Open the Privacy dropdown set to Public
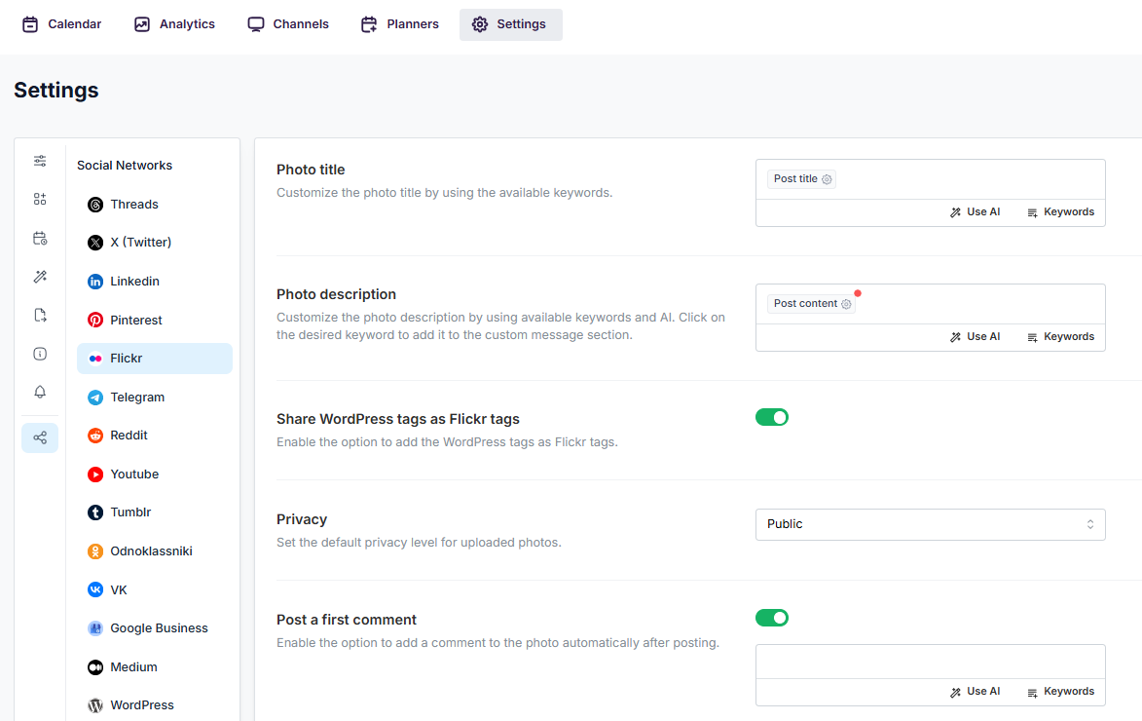Screen dimensions: 1142x721 coord(930,524)
